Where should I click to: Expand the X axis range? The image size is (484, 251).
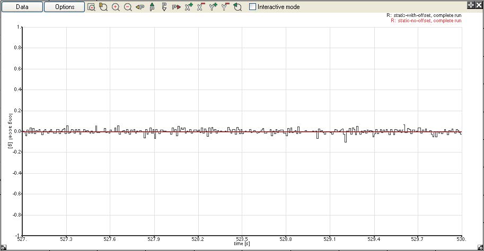(189, 7)
